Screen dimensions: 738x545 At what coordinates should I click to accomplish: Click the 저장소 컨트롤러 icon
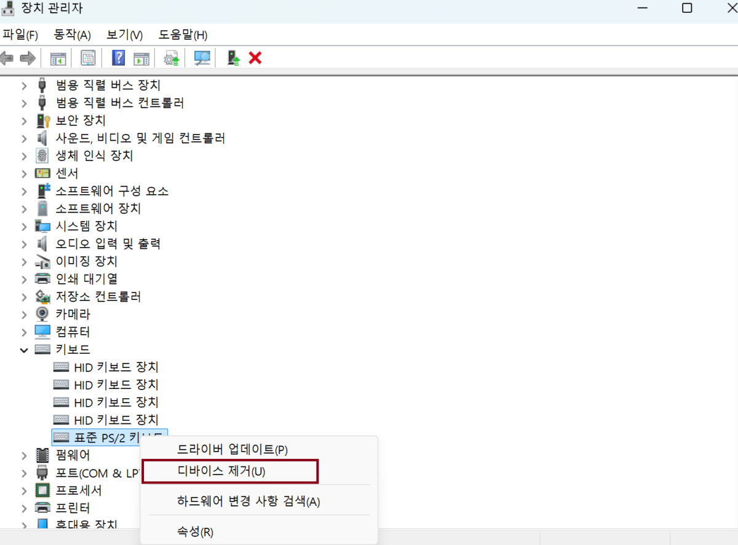(x=42, y=297)
